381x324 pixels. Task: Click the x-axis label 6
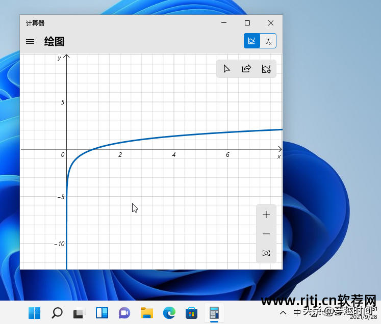point(227,155)
